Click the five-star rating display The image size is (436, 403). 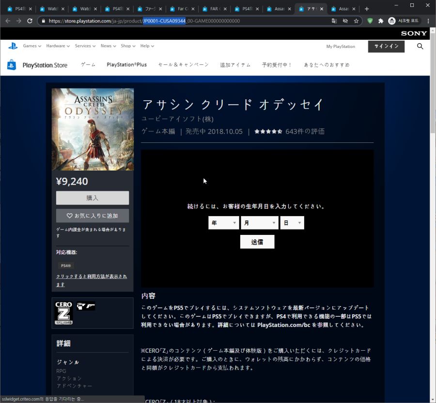click(268, 131)
